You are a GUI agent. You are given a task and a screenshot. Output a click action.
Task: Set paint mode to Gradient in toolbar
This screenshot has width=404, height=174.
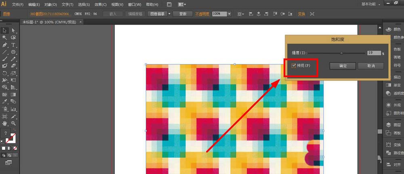point(9,148)
